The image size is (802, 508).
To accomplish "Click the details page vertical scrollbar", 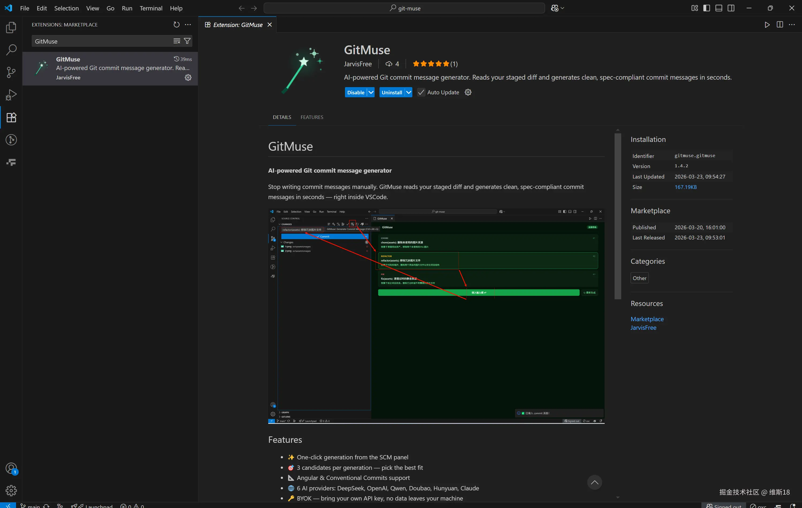I will click(x=617, y=216).
